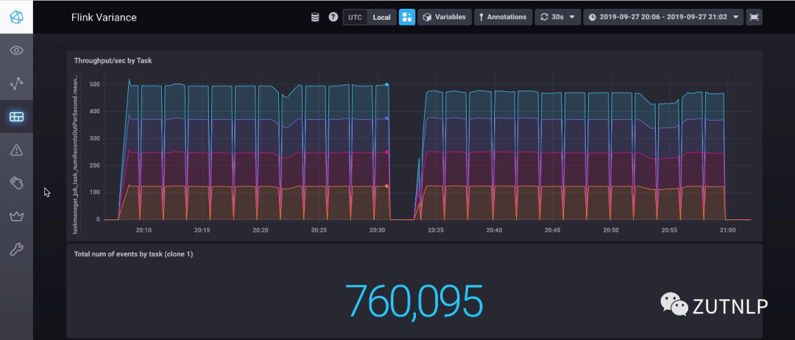The width and height of the screenshot is (795, 340).
Task: Select the Dashboards icon in sidebar
Action: click(x=16, y=116)
